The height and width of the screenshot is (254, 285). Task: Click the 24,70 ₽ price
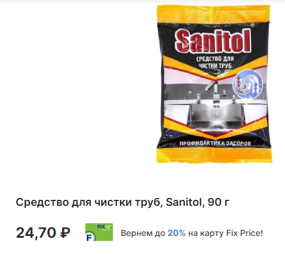click(x=43, y=233)
